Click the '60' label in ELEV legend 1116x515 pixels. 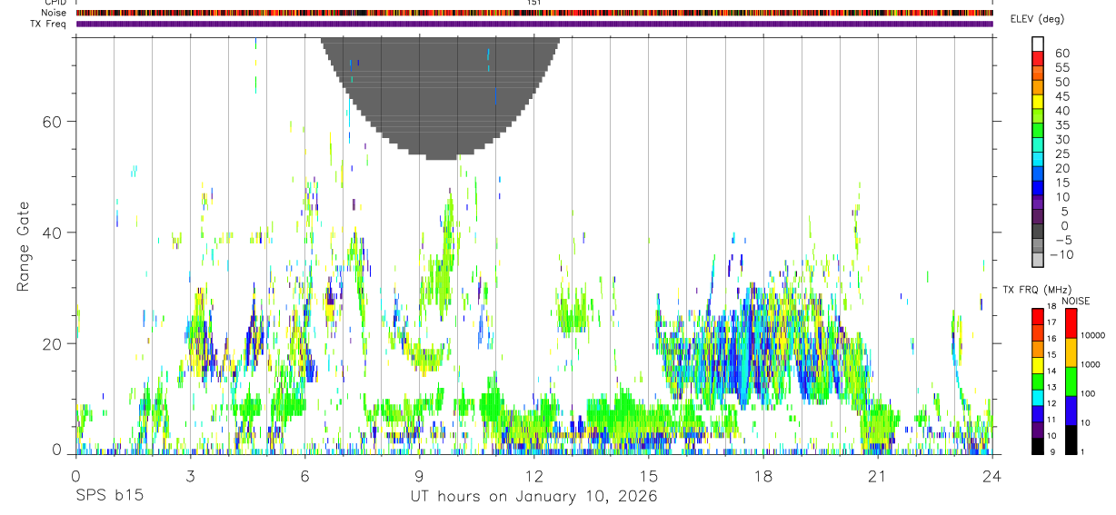1061,54
